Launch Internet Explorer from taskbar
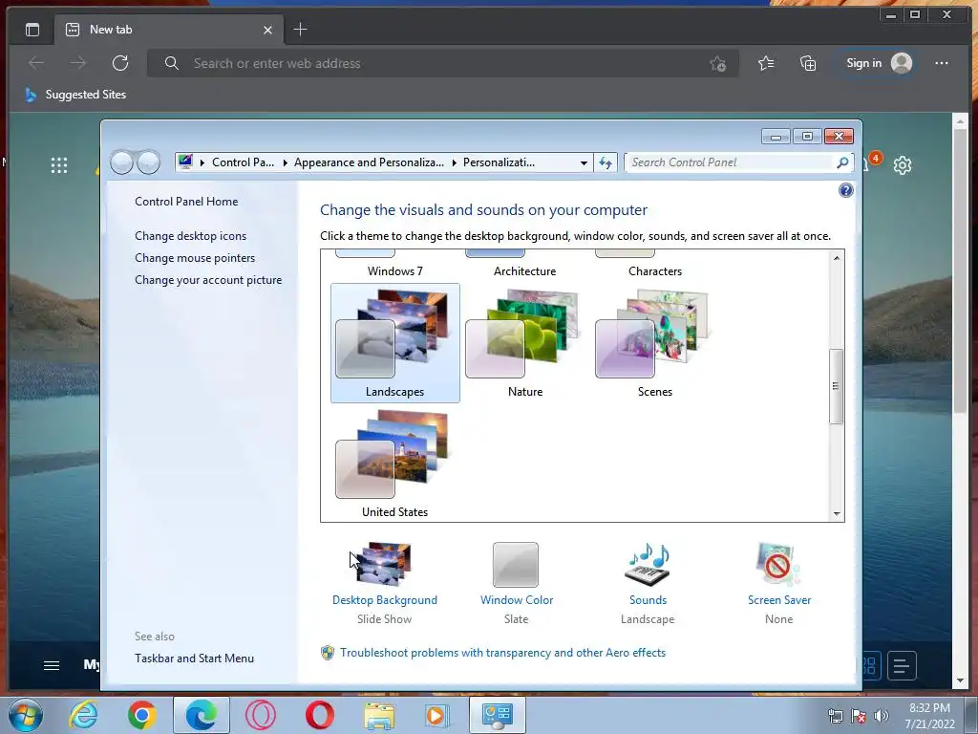The image size is (978, 734). [x=83, y=715]
